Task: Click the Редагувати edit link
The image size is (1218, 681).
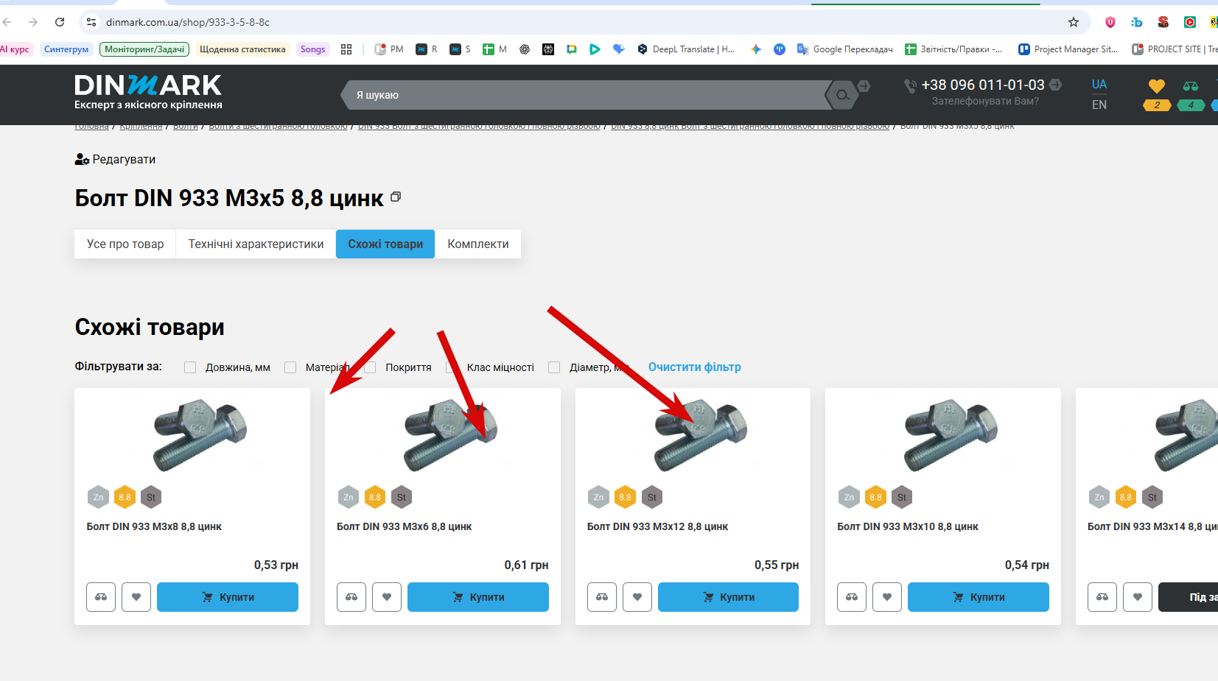Action: click(x=115, y=159)
